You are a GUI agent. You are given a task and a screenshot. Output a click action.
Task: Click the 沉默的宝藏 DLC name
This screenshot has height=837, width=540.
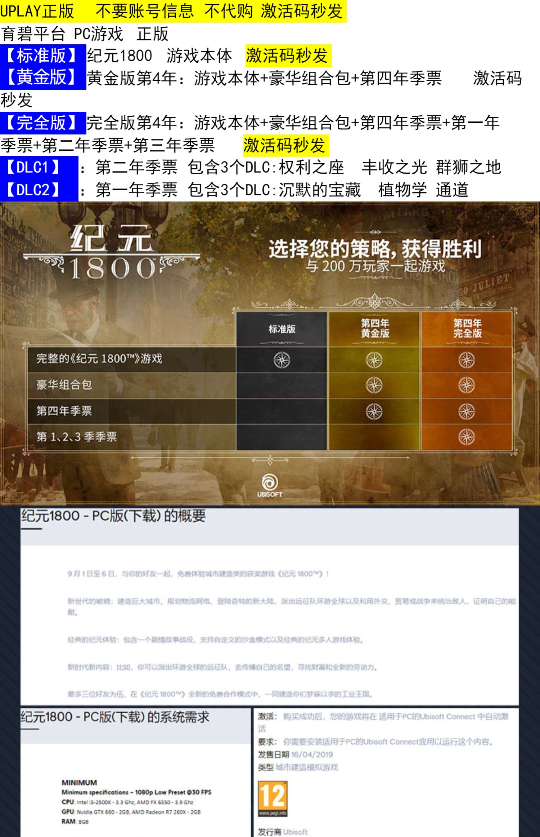point(320,190)
